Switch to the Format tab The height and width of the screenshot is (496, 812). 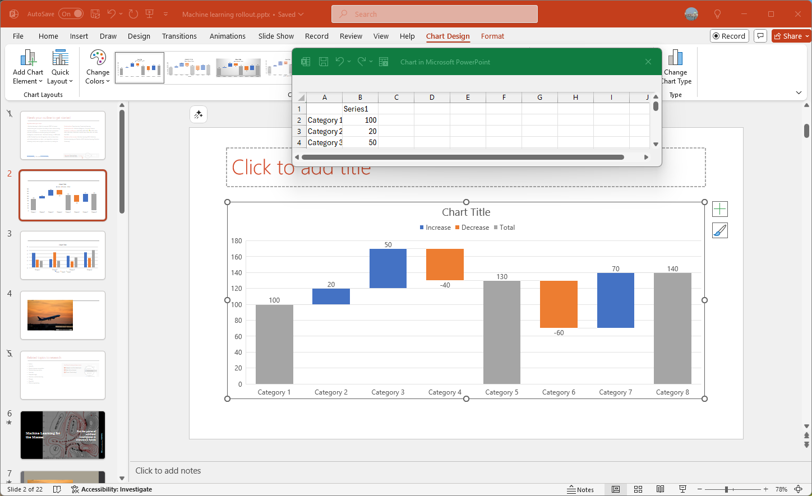point(492,36)
